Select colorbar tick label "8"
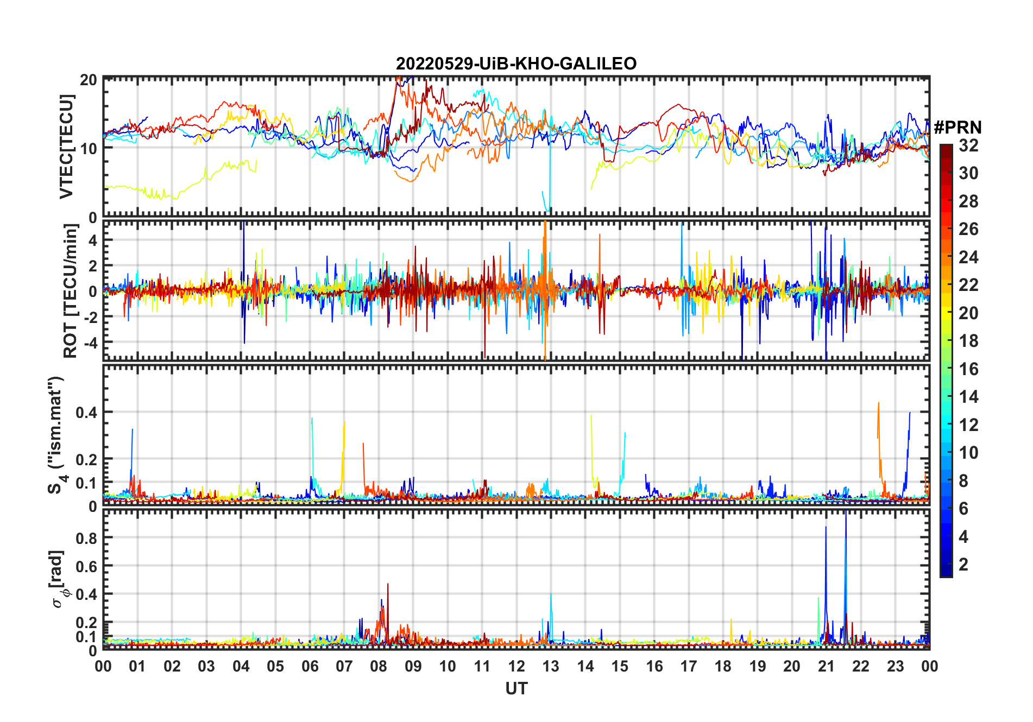Image resolution: width=1033 pixels, height=722 pixels. click(x=963, y=481)
